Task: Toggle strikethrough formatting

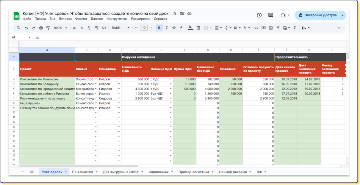Action: [174, 28]
